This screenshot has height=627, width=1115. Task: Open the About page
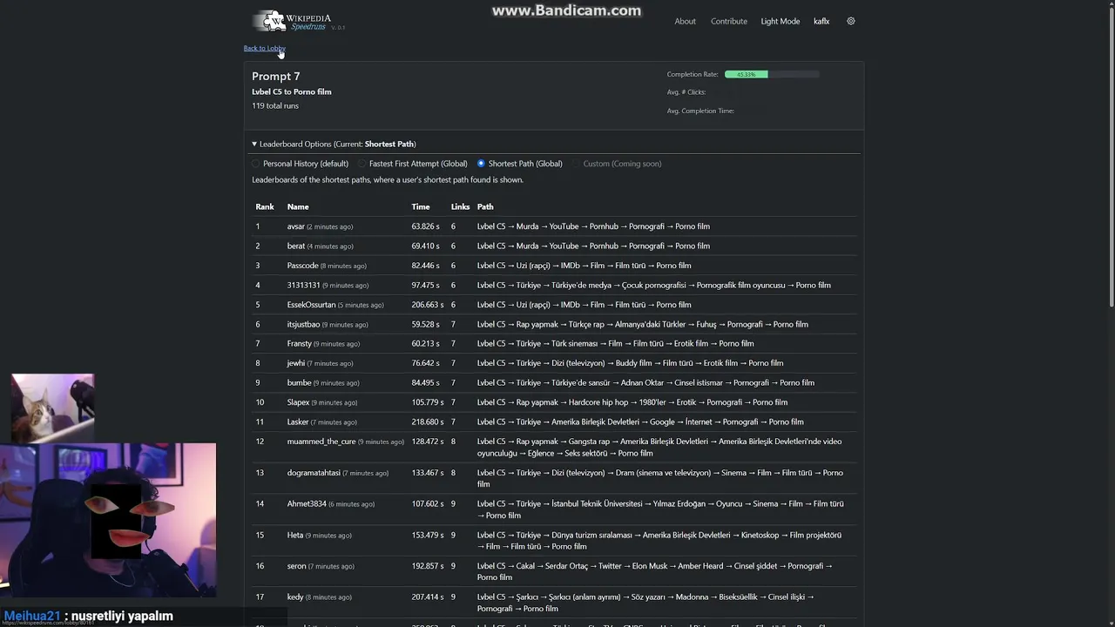click(685, 21)
